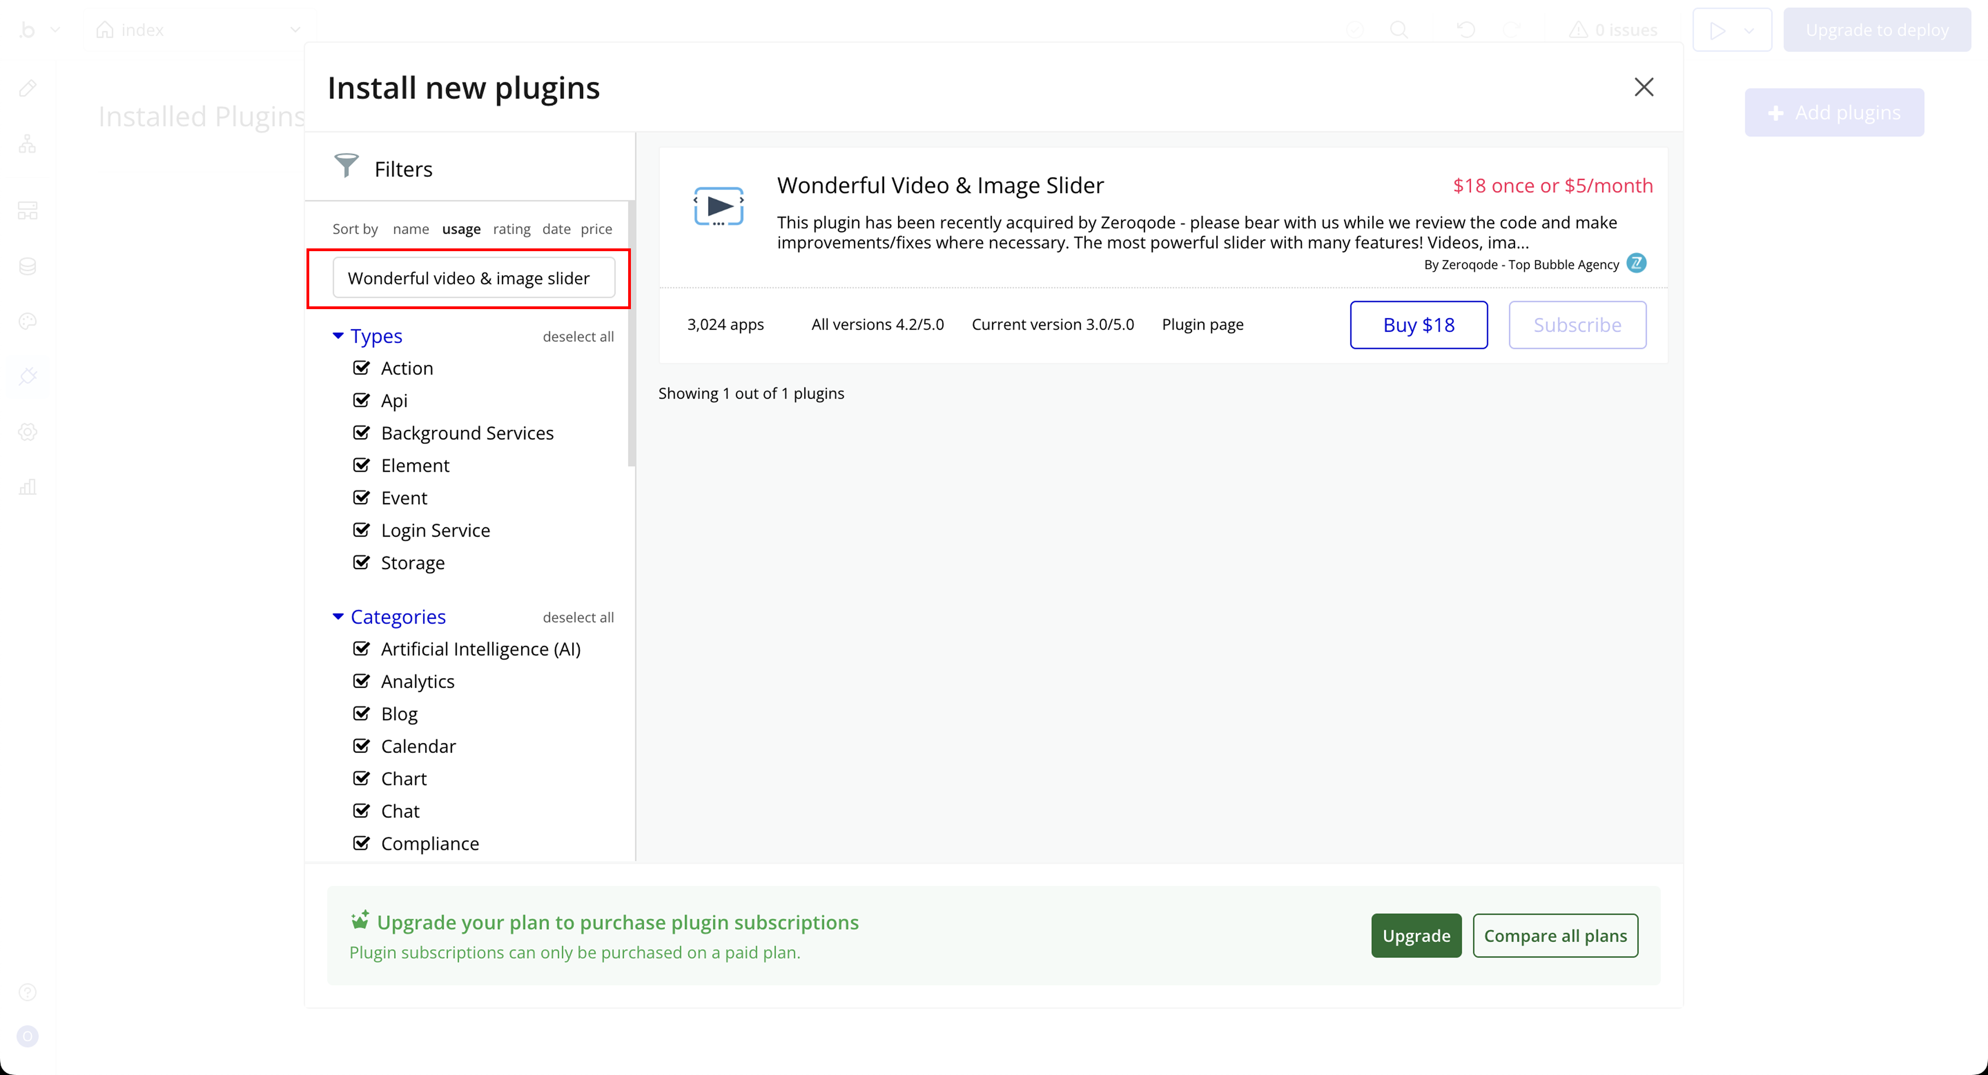Uncheck the Action type checkbox
Image resolution: width=1988 pixels, height=1075 pixels.
(361, 368)
